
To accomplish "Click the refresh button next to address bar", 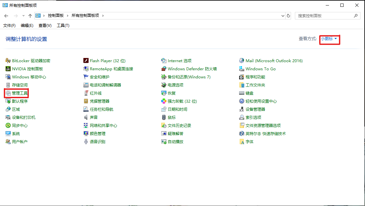I will point(288,15).
